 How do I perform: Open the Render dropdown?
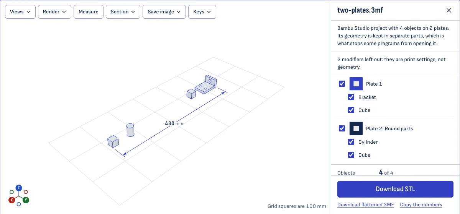point(54,12)
